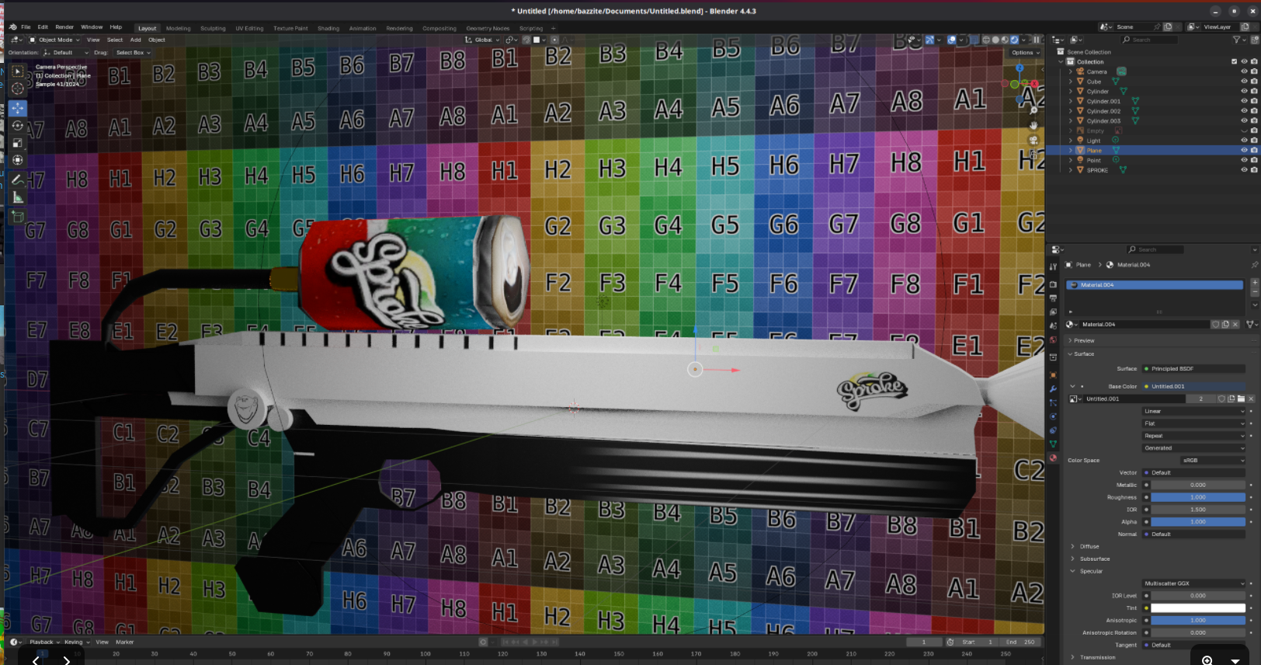Open the Material properties tab
Viewport: 1261px width, 665px height.
pos(1053,458)
